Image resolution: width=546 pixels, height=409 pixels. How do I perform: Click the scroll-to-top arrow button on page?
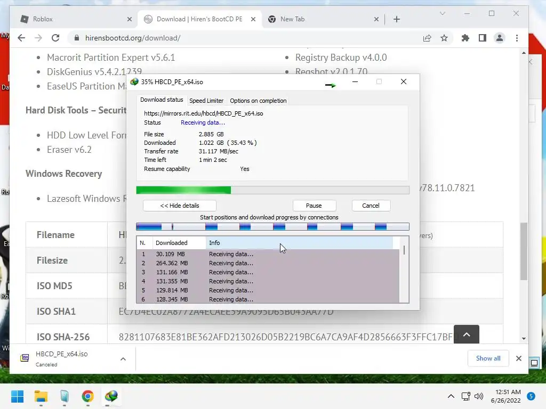pyautogui.click(x=466, y=334)
